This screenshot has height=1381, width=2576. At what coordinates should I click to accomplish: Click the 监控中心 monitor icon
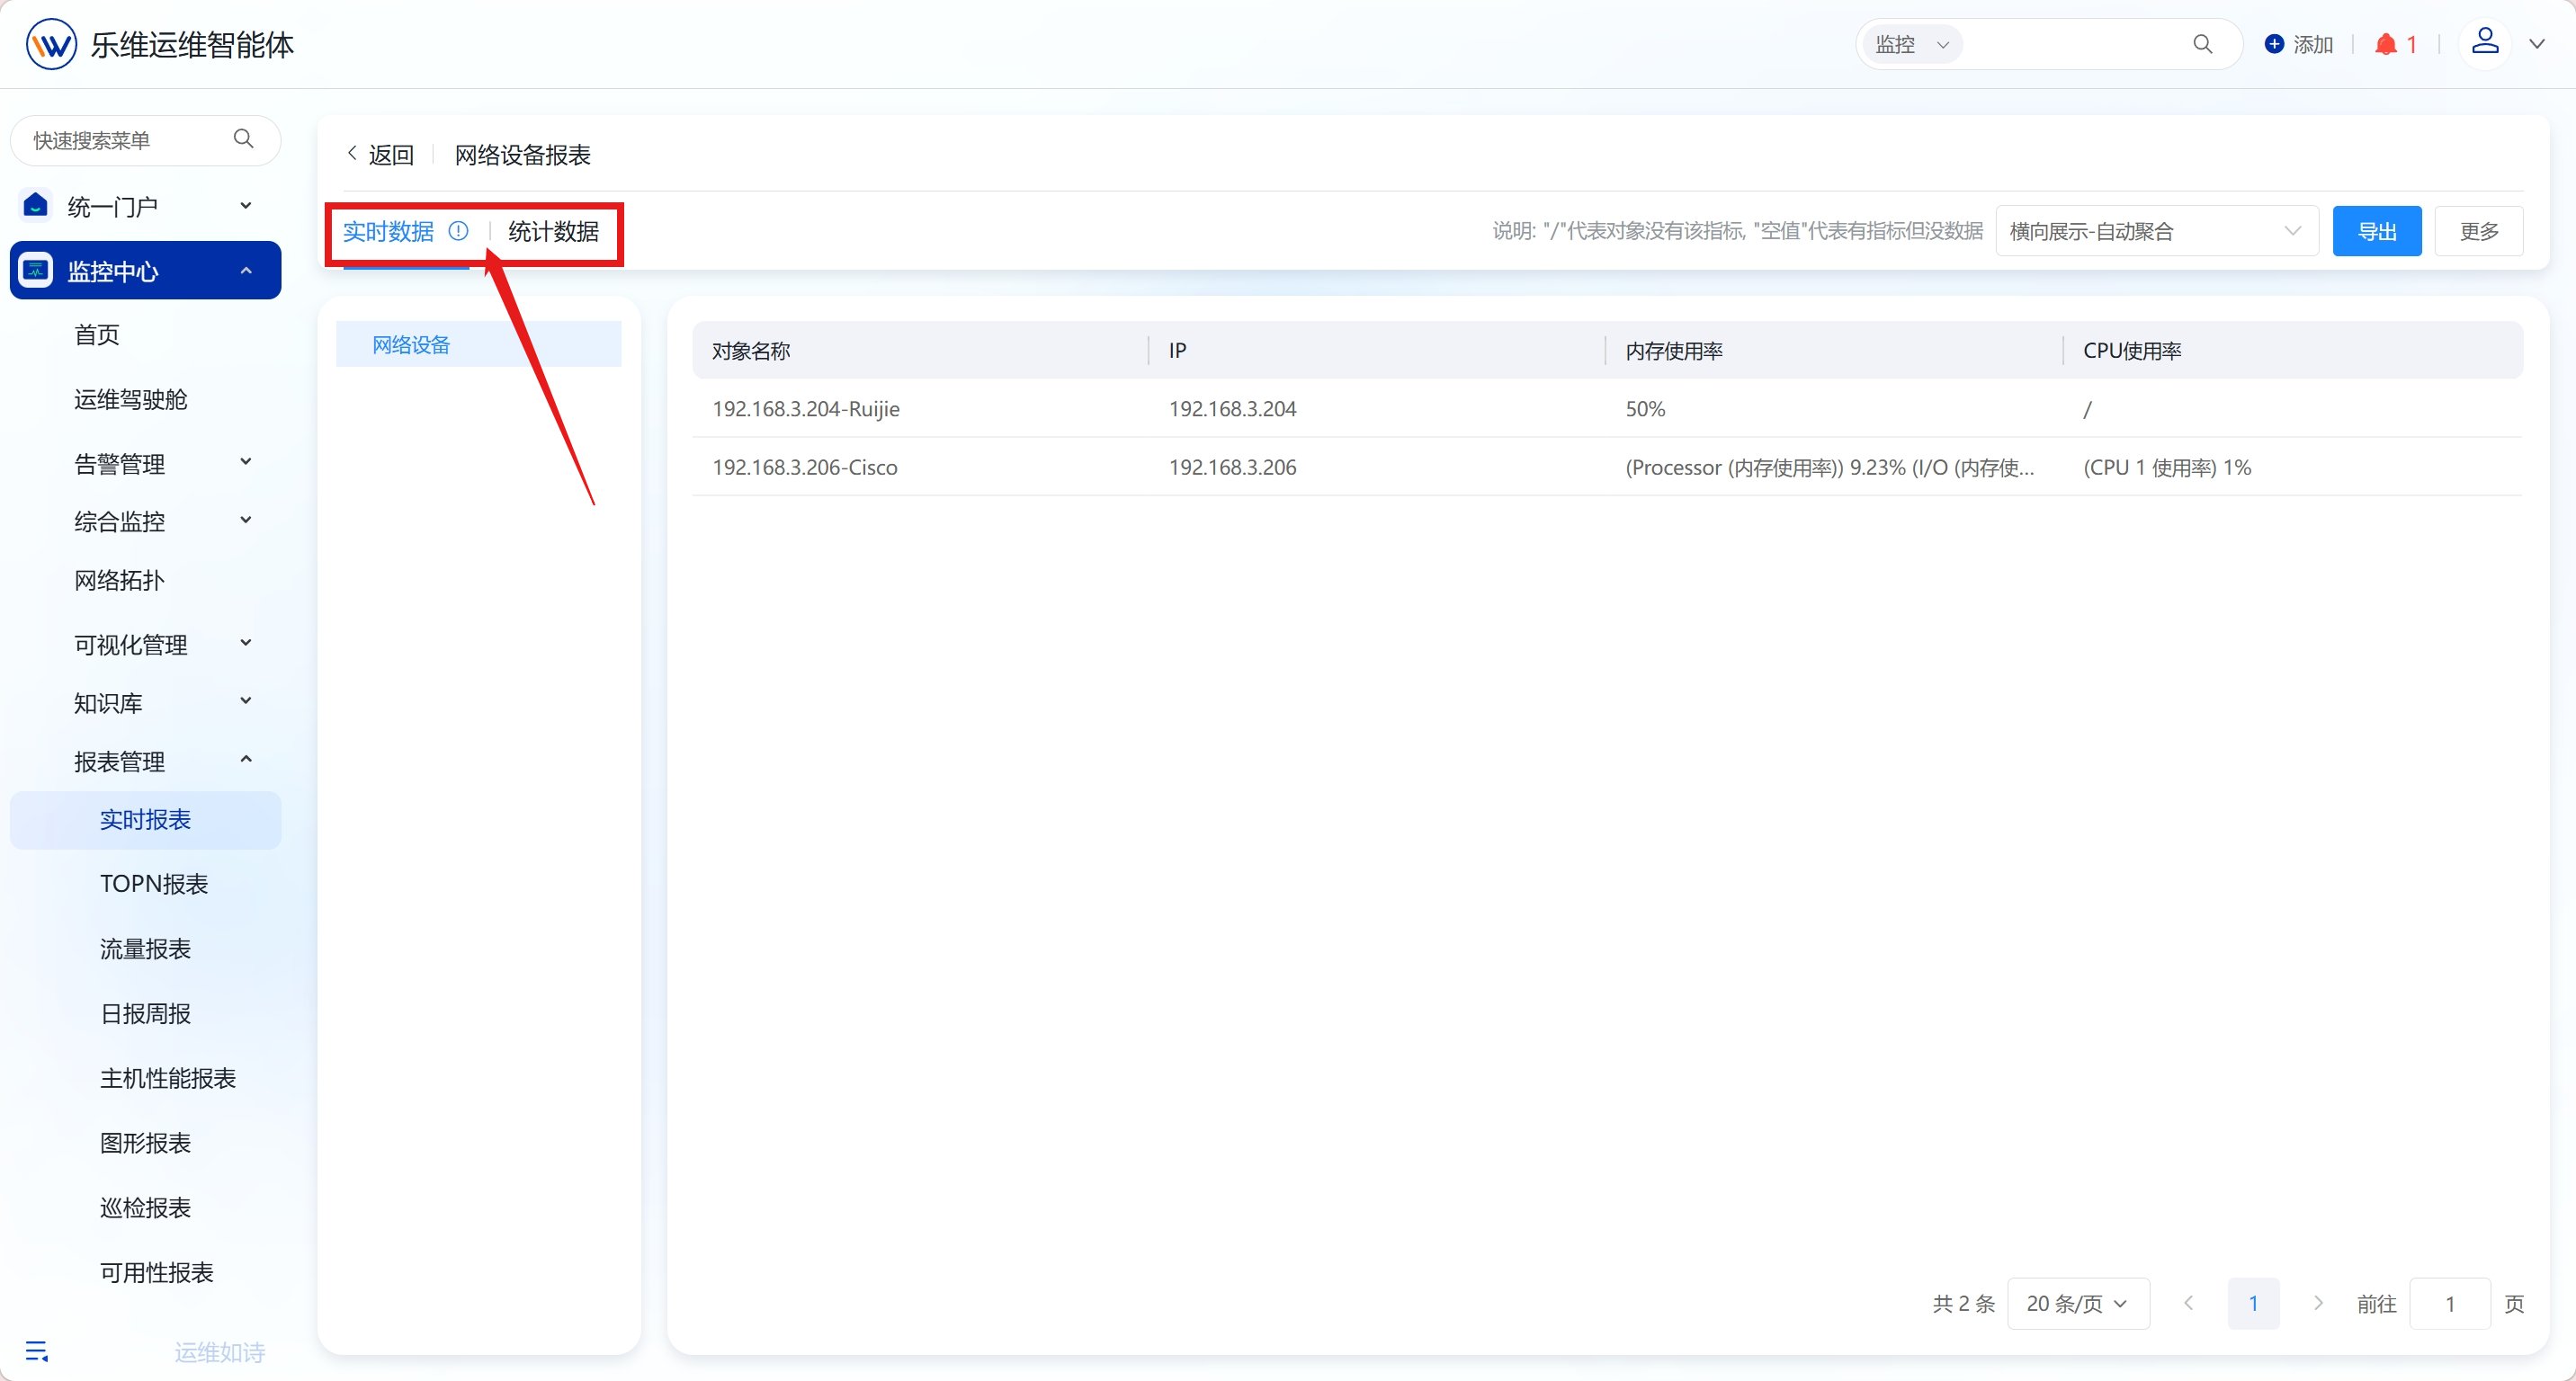coord(36,270)
